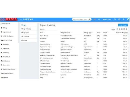The height and width of the screenshot is (97, 130).
Task: Sort by Tax(%) column
Action: (x=106, y=33)
